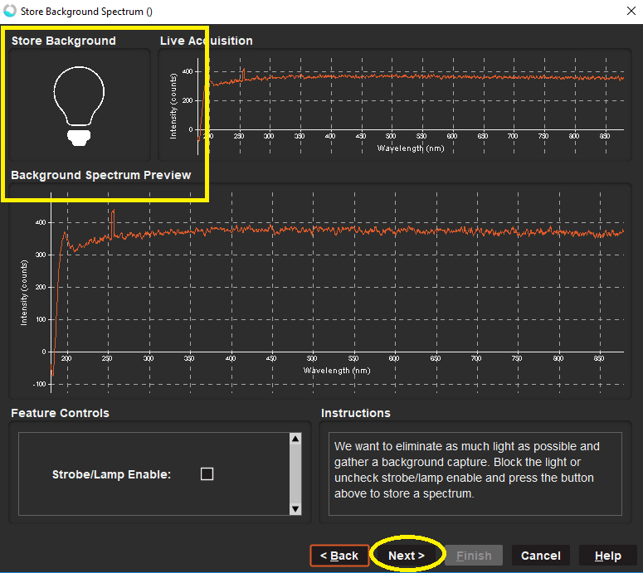Close the Store Background Spectrum window
Image resolution: width=643 pixels, height=573 pixels.
point(627,11)
